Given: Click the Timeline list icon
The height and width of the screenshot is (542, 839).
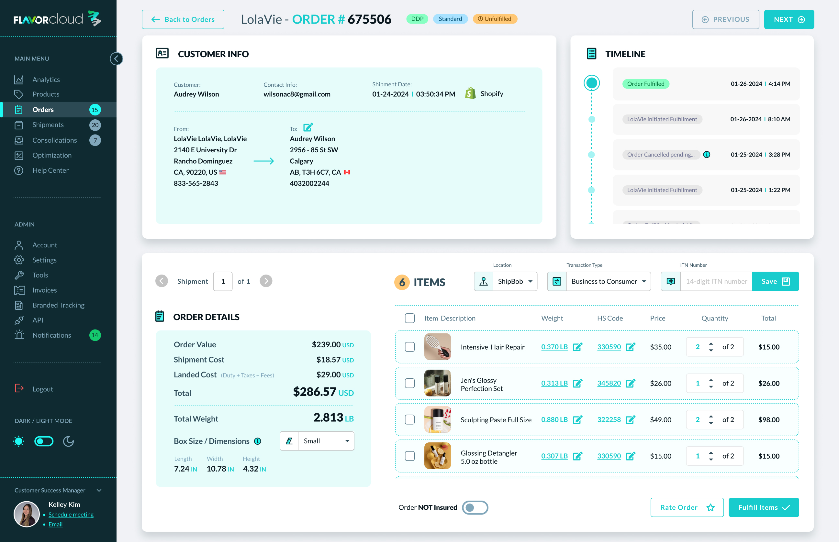Looking at the screenshot, I should tap(591, 54).
